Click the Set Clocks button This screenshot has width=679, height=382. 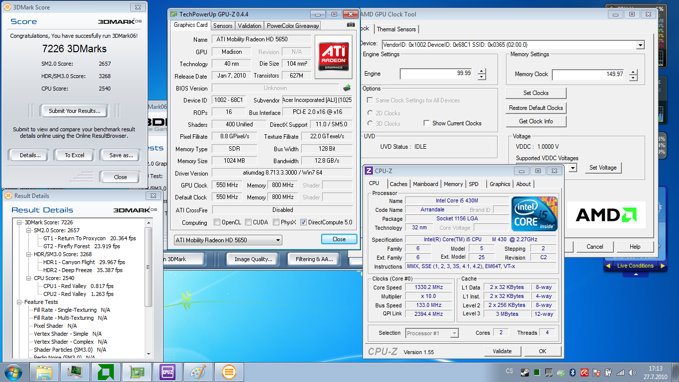[536, 93]
